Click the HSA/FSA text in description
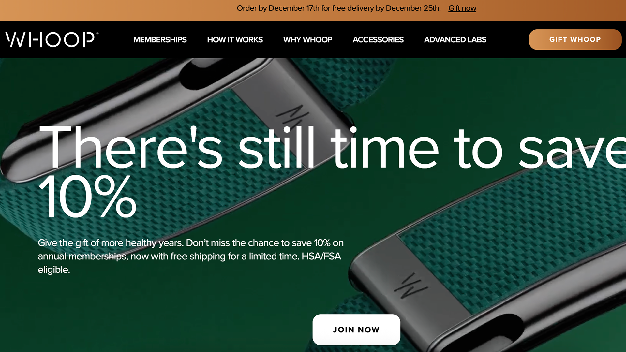 pyautogui.click(x=321, y=256)
